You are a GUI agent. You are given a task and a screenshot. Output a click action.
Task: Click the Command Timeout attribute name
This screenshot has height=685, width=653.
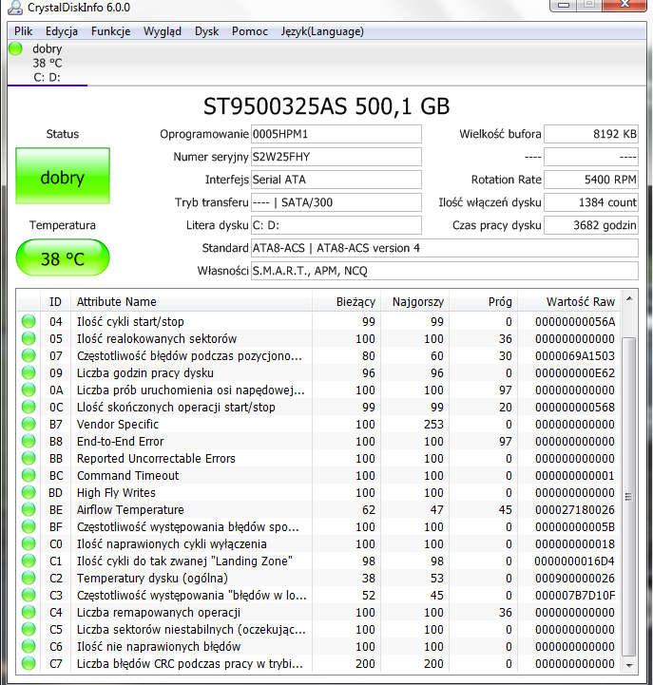127,475
